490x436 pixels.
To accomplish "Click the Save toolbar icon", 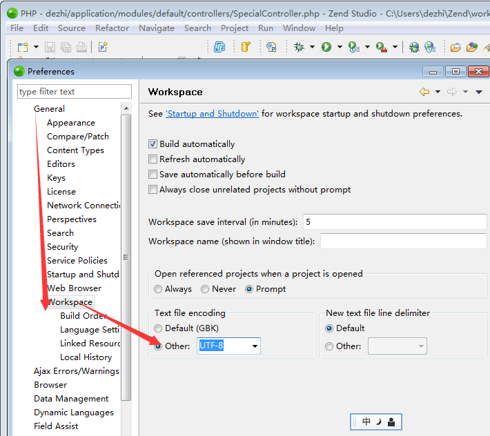I will [50, 47].
